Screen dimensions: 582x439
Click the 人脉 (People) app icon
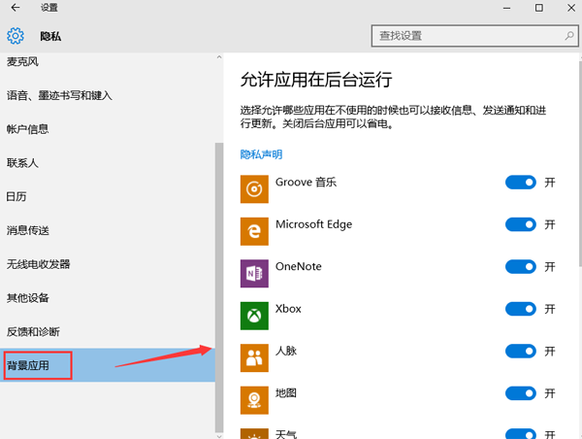(254, 357)
